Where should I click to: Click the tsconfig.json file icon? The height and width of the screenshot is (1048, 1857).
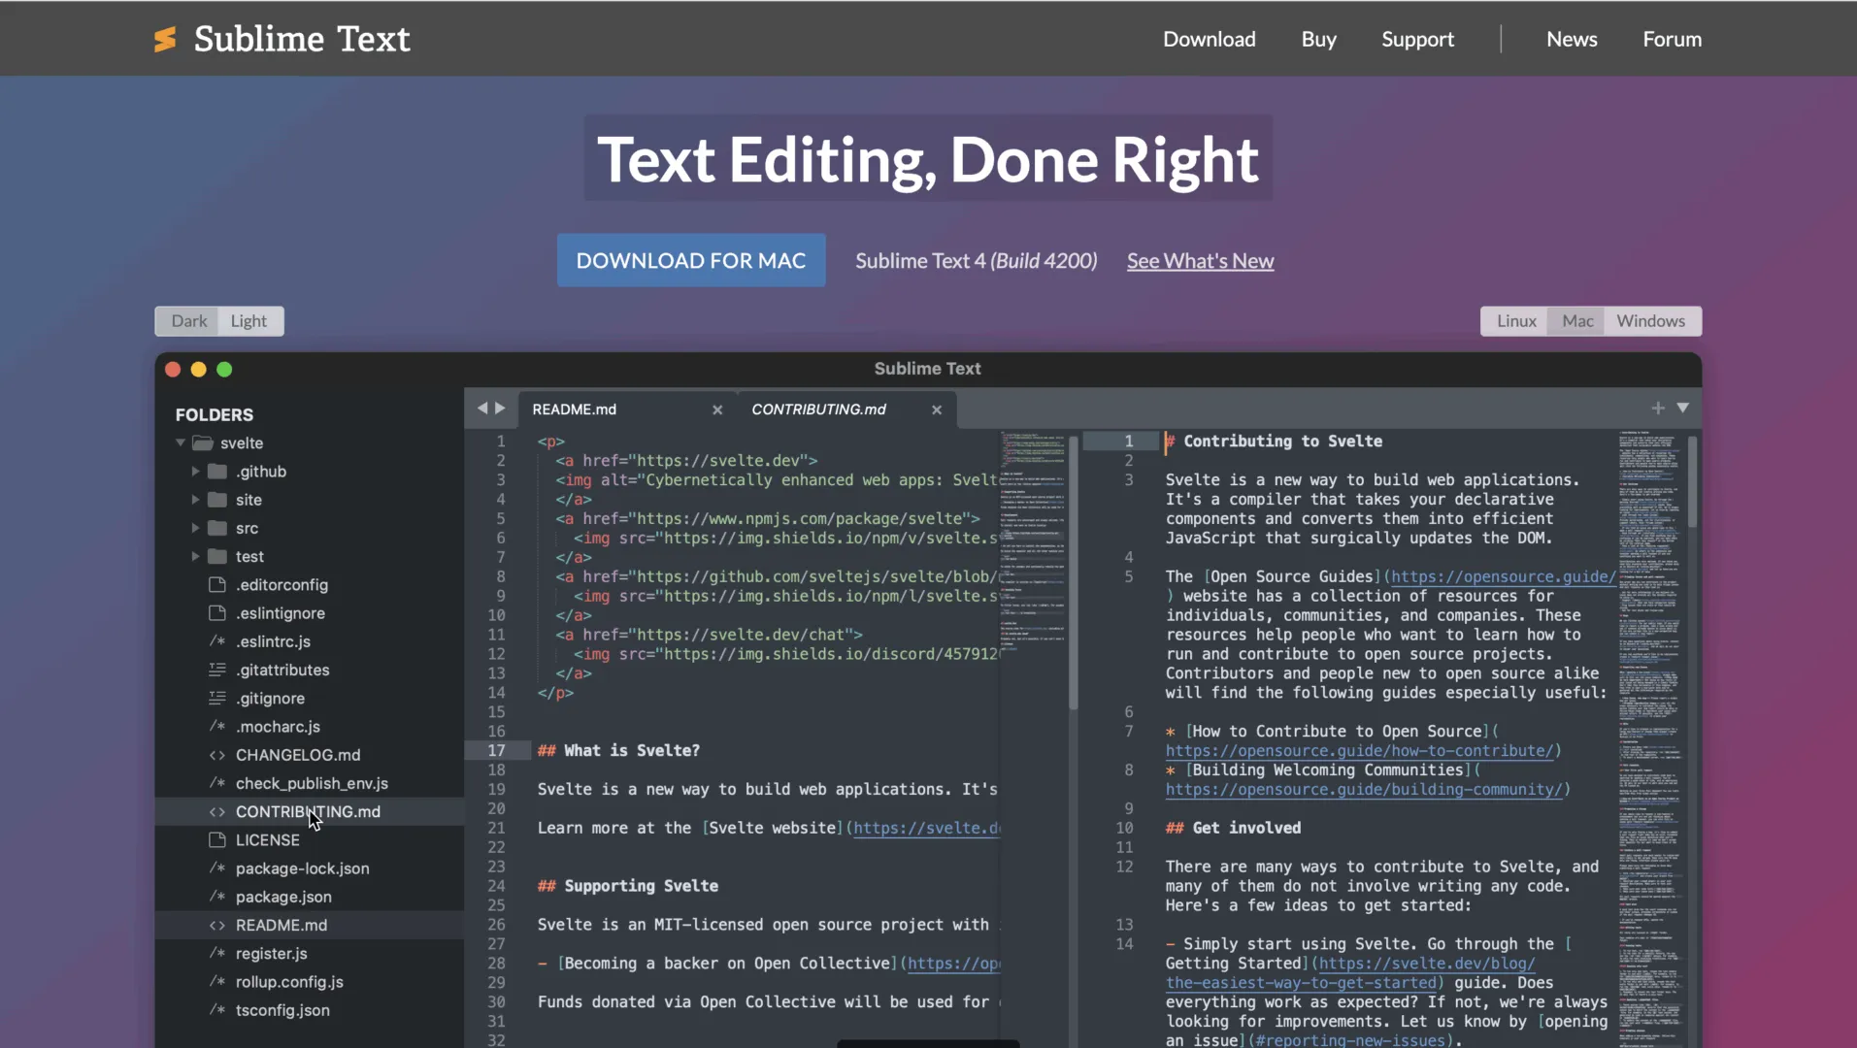217,1010
